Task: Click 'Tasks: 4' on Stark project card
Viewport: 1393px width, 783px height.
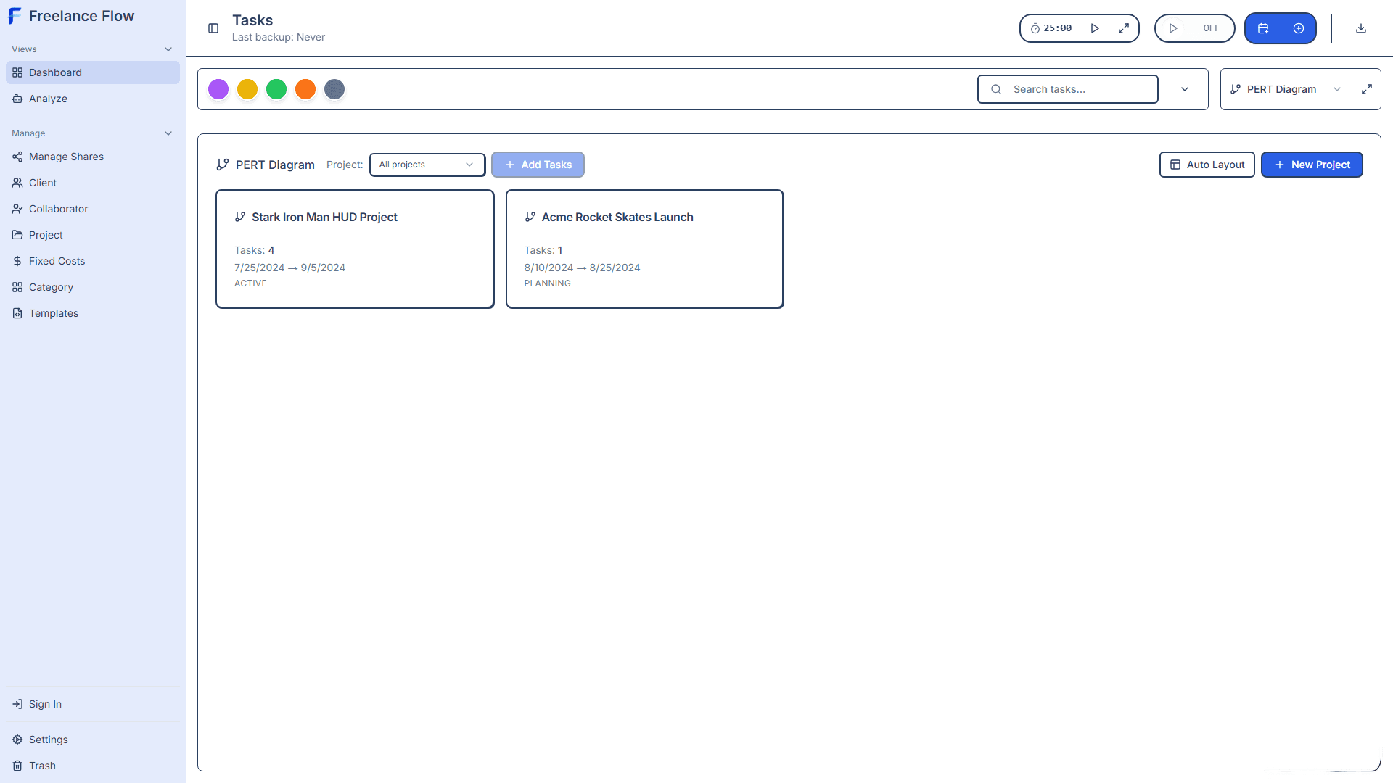Action: [x=255, y=250]
